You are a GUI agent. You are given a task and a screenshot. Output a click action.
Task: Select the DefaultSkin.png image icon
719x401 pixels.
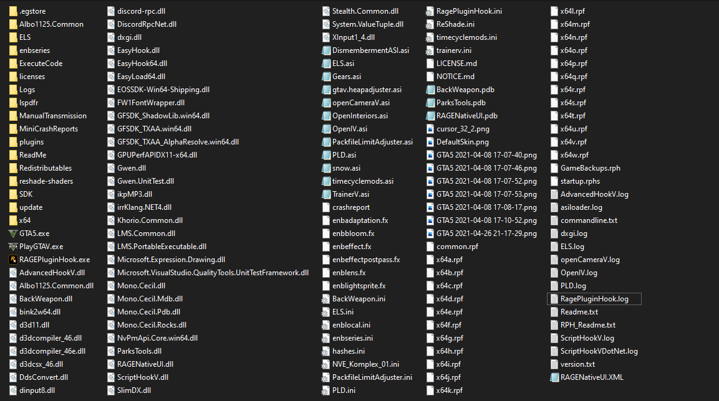click(430, 142)
